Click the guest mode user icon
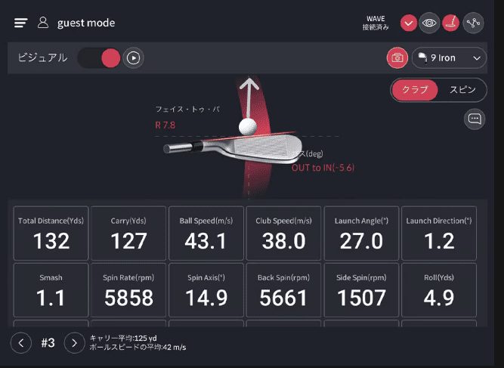This screenshot has width=504, height=368. [43, 23]
